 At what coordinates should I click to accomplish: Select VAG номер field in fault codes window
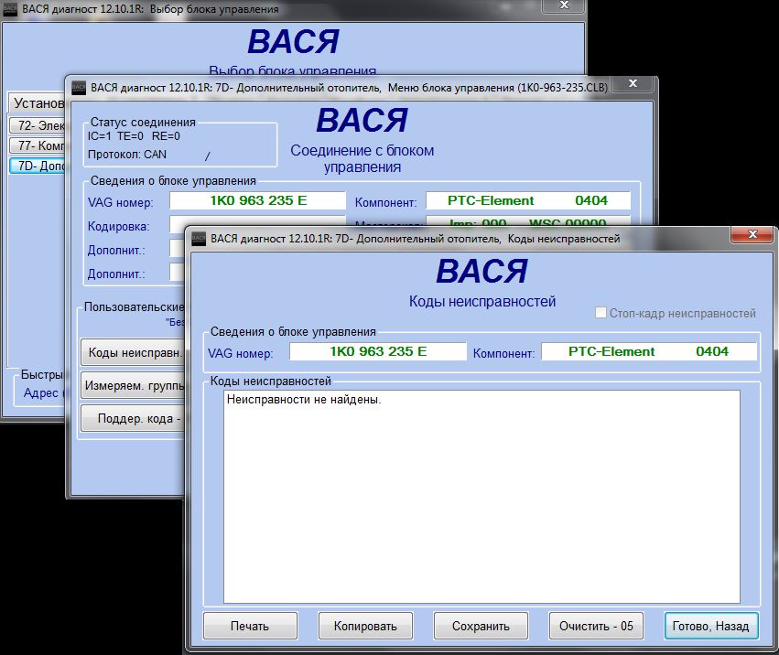click(378, 351)
